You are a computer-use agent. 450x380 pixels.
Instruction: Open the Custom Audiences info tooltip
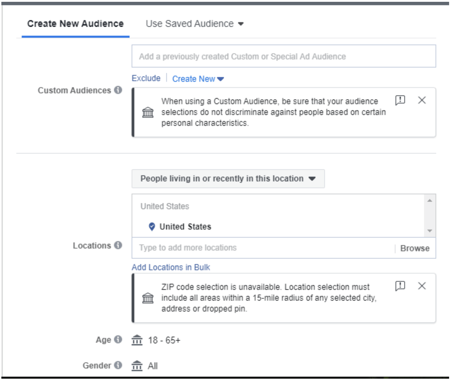pyautogui.click(x=117, y=89)
